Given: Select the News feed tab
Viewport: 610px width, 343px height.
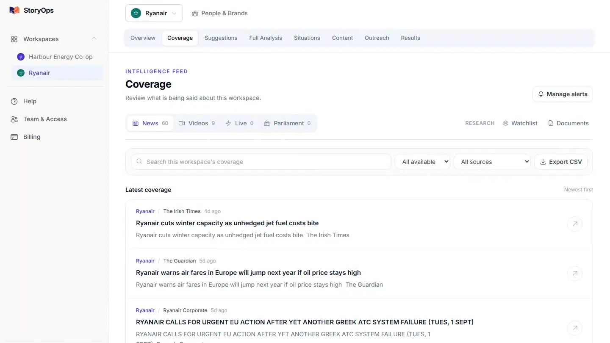Looking at the screenshot, I should click(150, 123).
